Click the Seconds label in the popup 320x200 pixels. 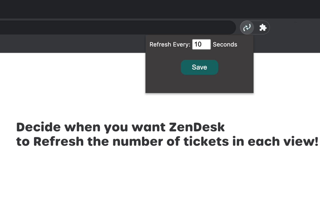tap(225, 44)
